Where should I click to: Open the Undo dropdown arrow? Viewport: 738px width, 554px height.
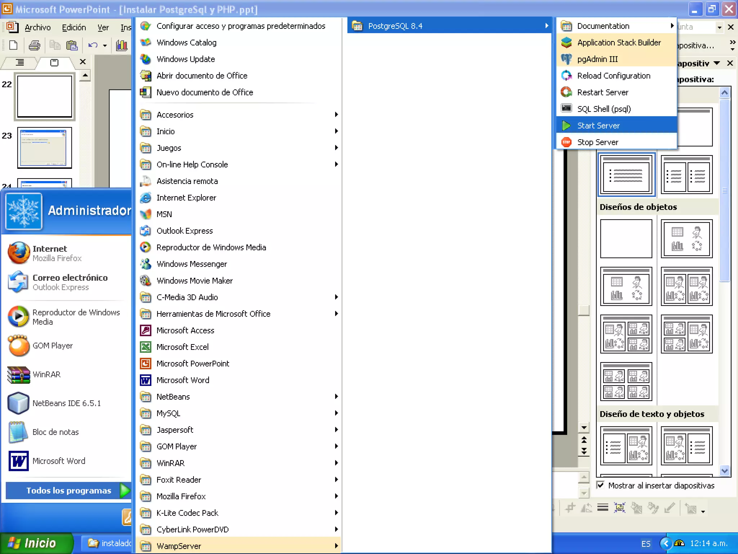tap(105, 45)
